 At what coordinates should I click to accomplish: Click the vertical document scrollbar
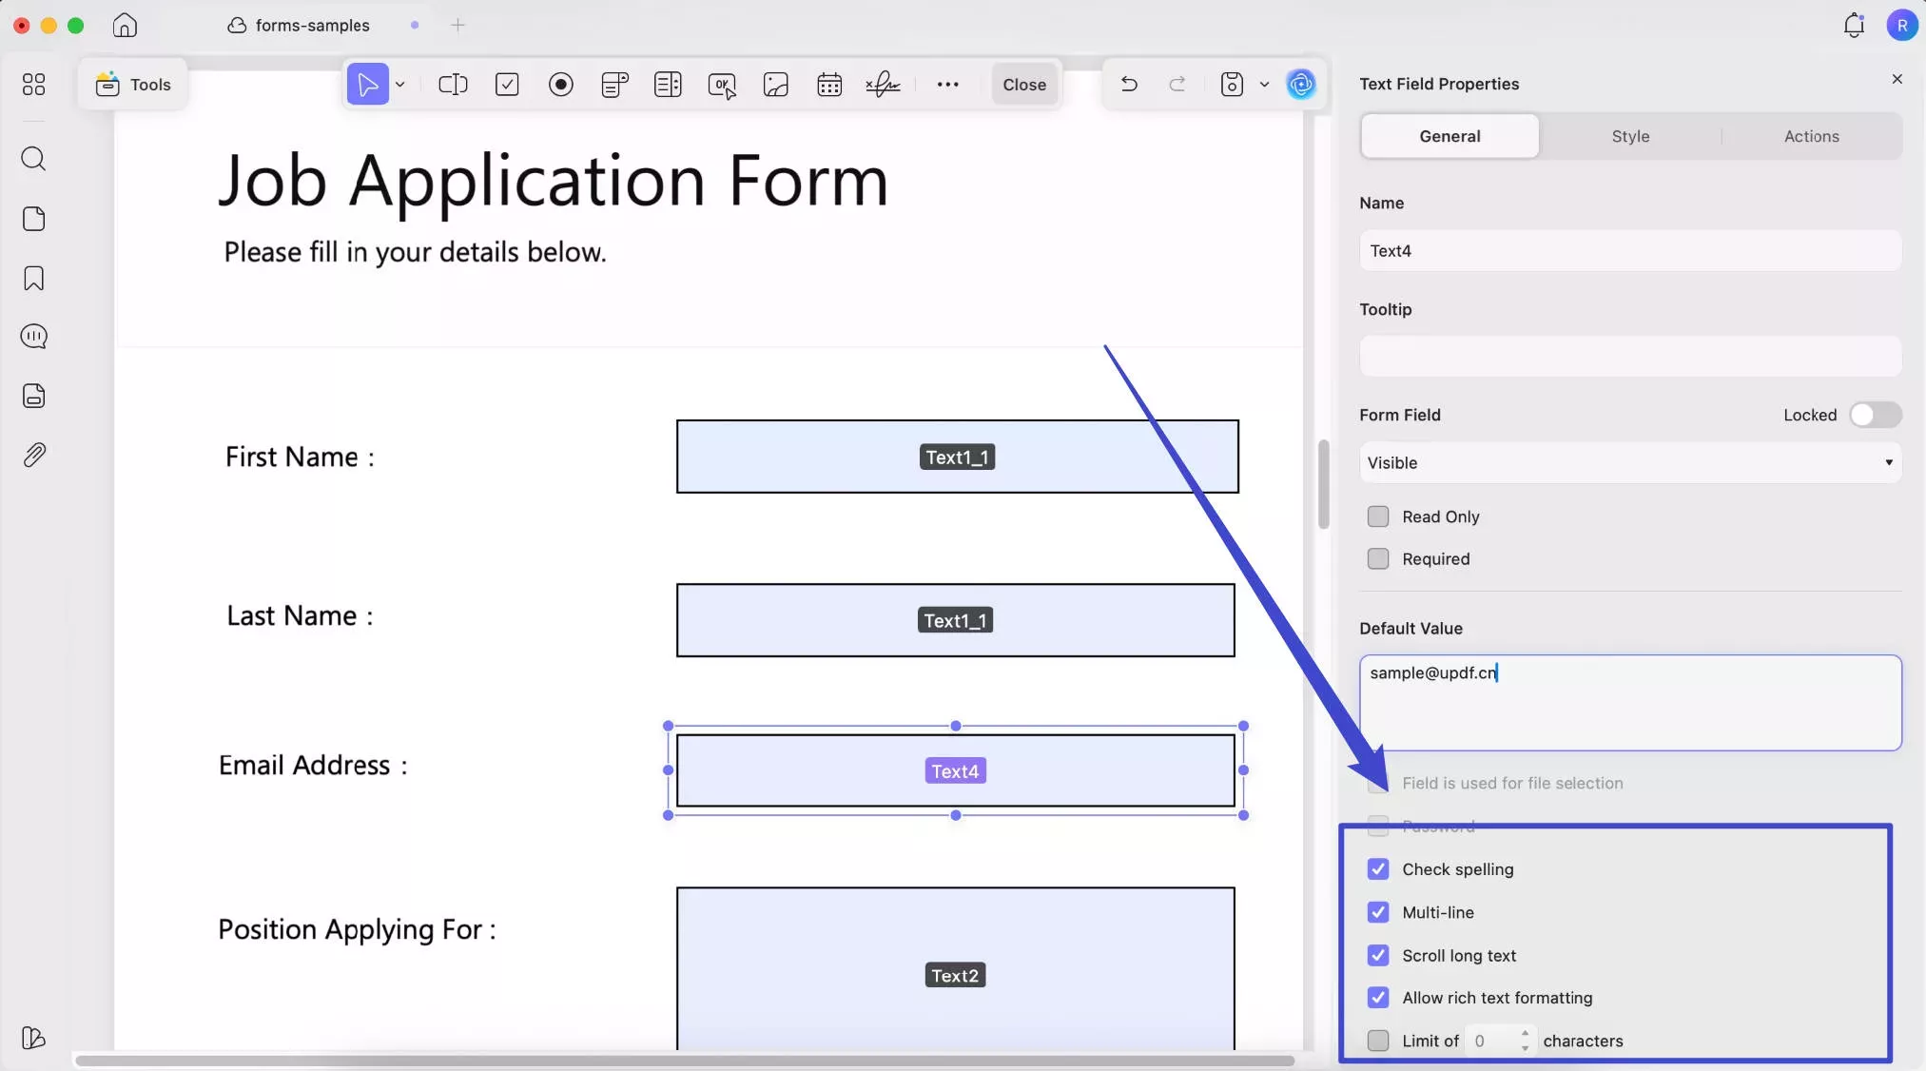[1323, 484]
